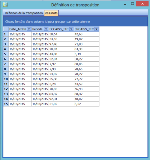Select DECAISS_TTC cell with value 97,46
This screenshot has height=160, width=150.
[61, 44]
